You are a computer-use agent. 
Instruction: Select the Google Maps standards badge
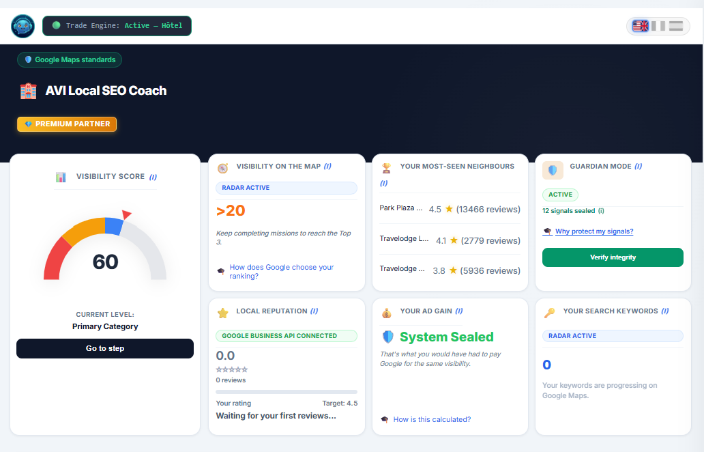(69, 59)
